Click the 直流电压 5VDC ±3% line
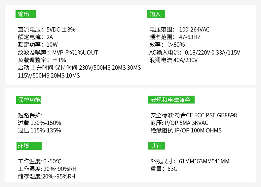The height and width of the screenshot is (187, 261). 47,30
